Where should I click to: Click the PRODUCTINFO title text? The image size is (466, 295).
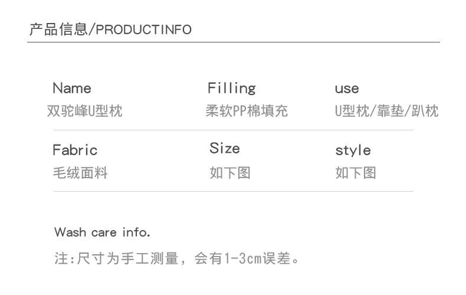click(143, 30)
